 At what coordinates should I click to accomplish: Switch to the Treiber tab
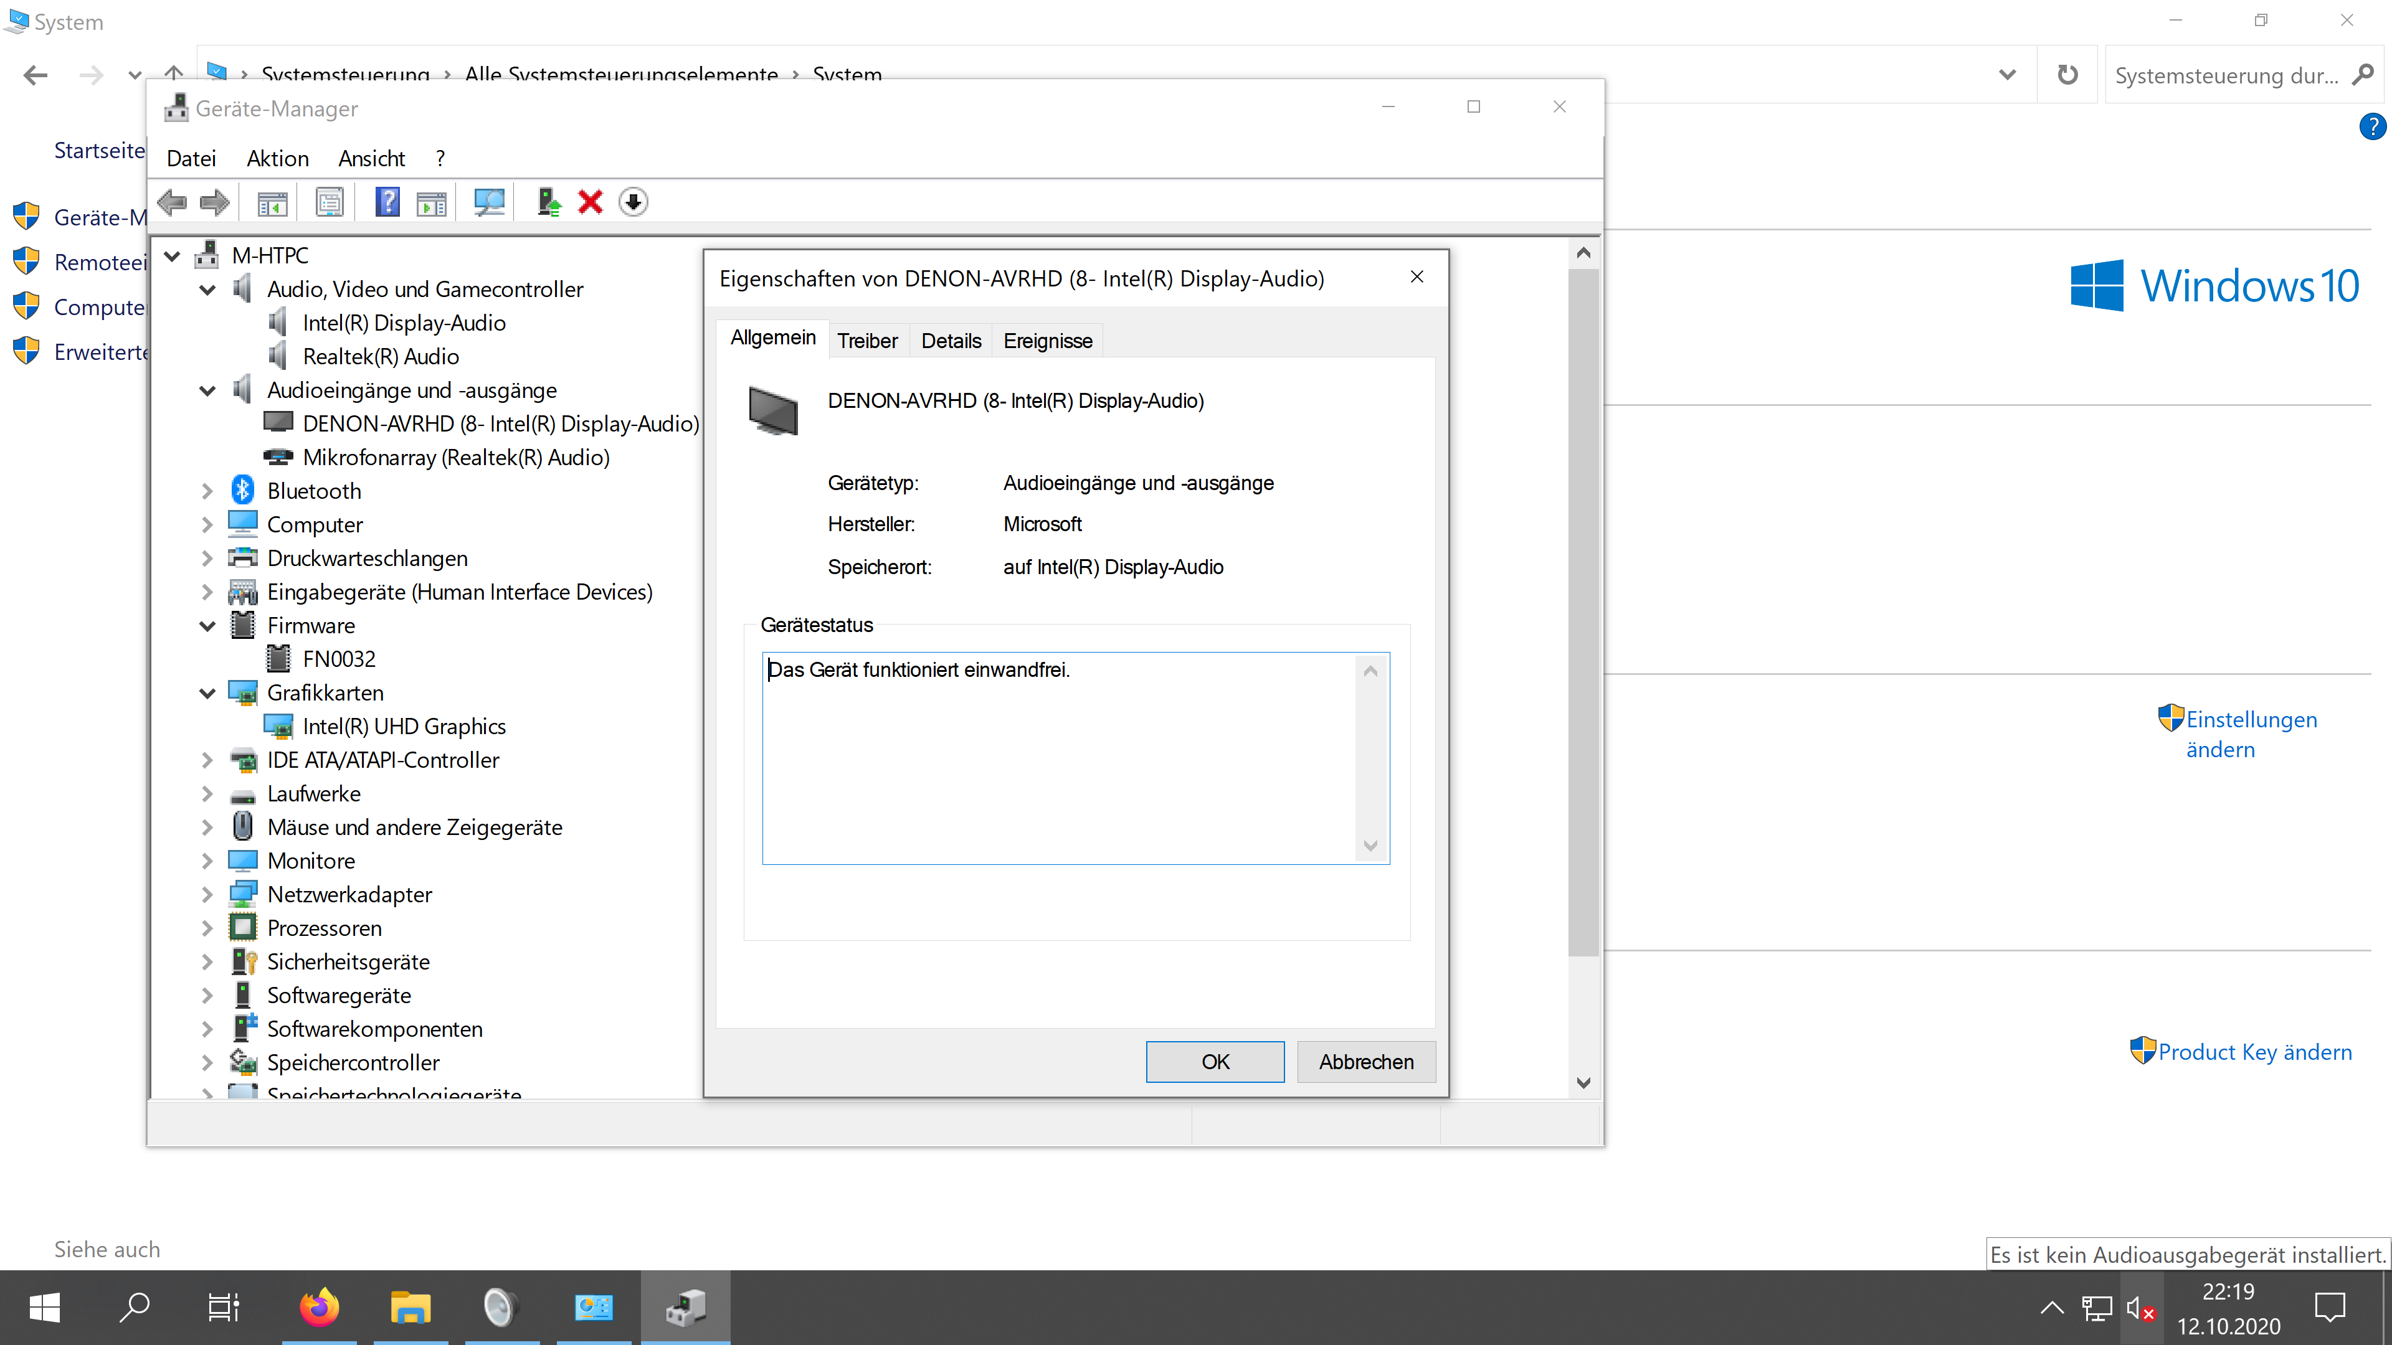[x=867, y=341]
